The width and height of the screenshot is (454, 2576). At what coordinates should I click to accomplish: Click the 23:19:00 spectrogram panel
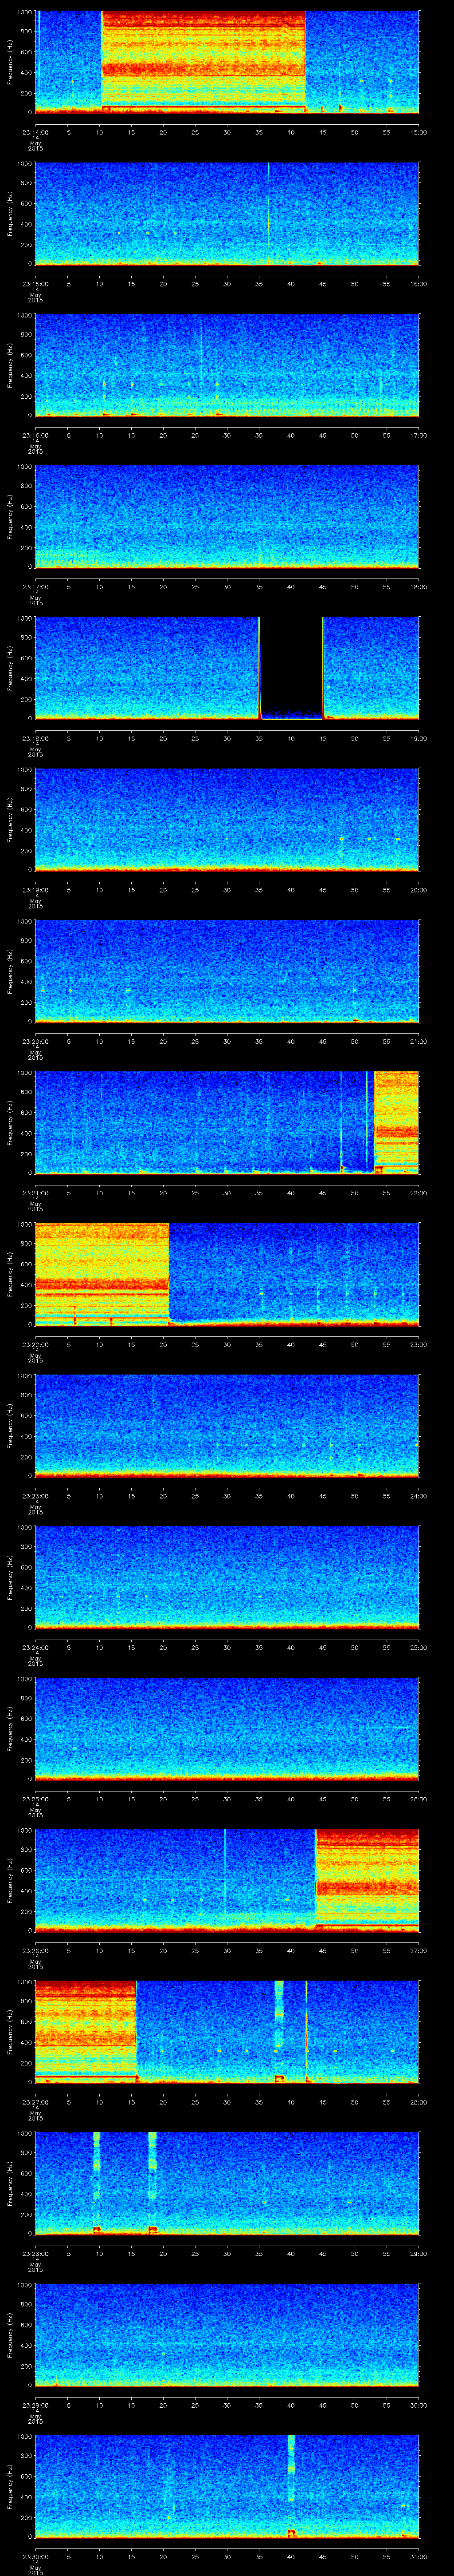coord(227,819)
